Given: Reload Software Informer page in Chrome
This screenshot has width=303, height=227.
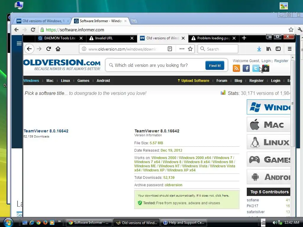Looking at the screenshot, I should tap(33, 30).
